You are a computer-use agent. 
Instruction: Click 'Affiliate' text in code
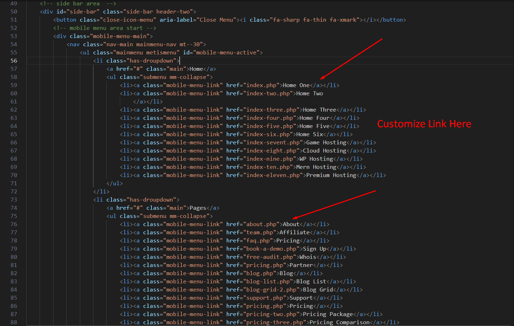(x=294, y=233)
